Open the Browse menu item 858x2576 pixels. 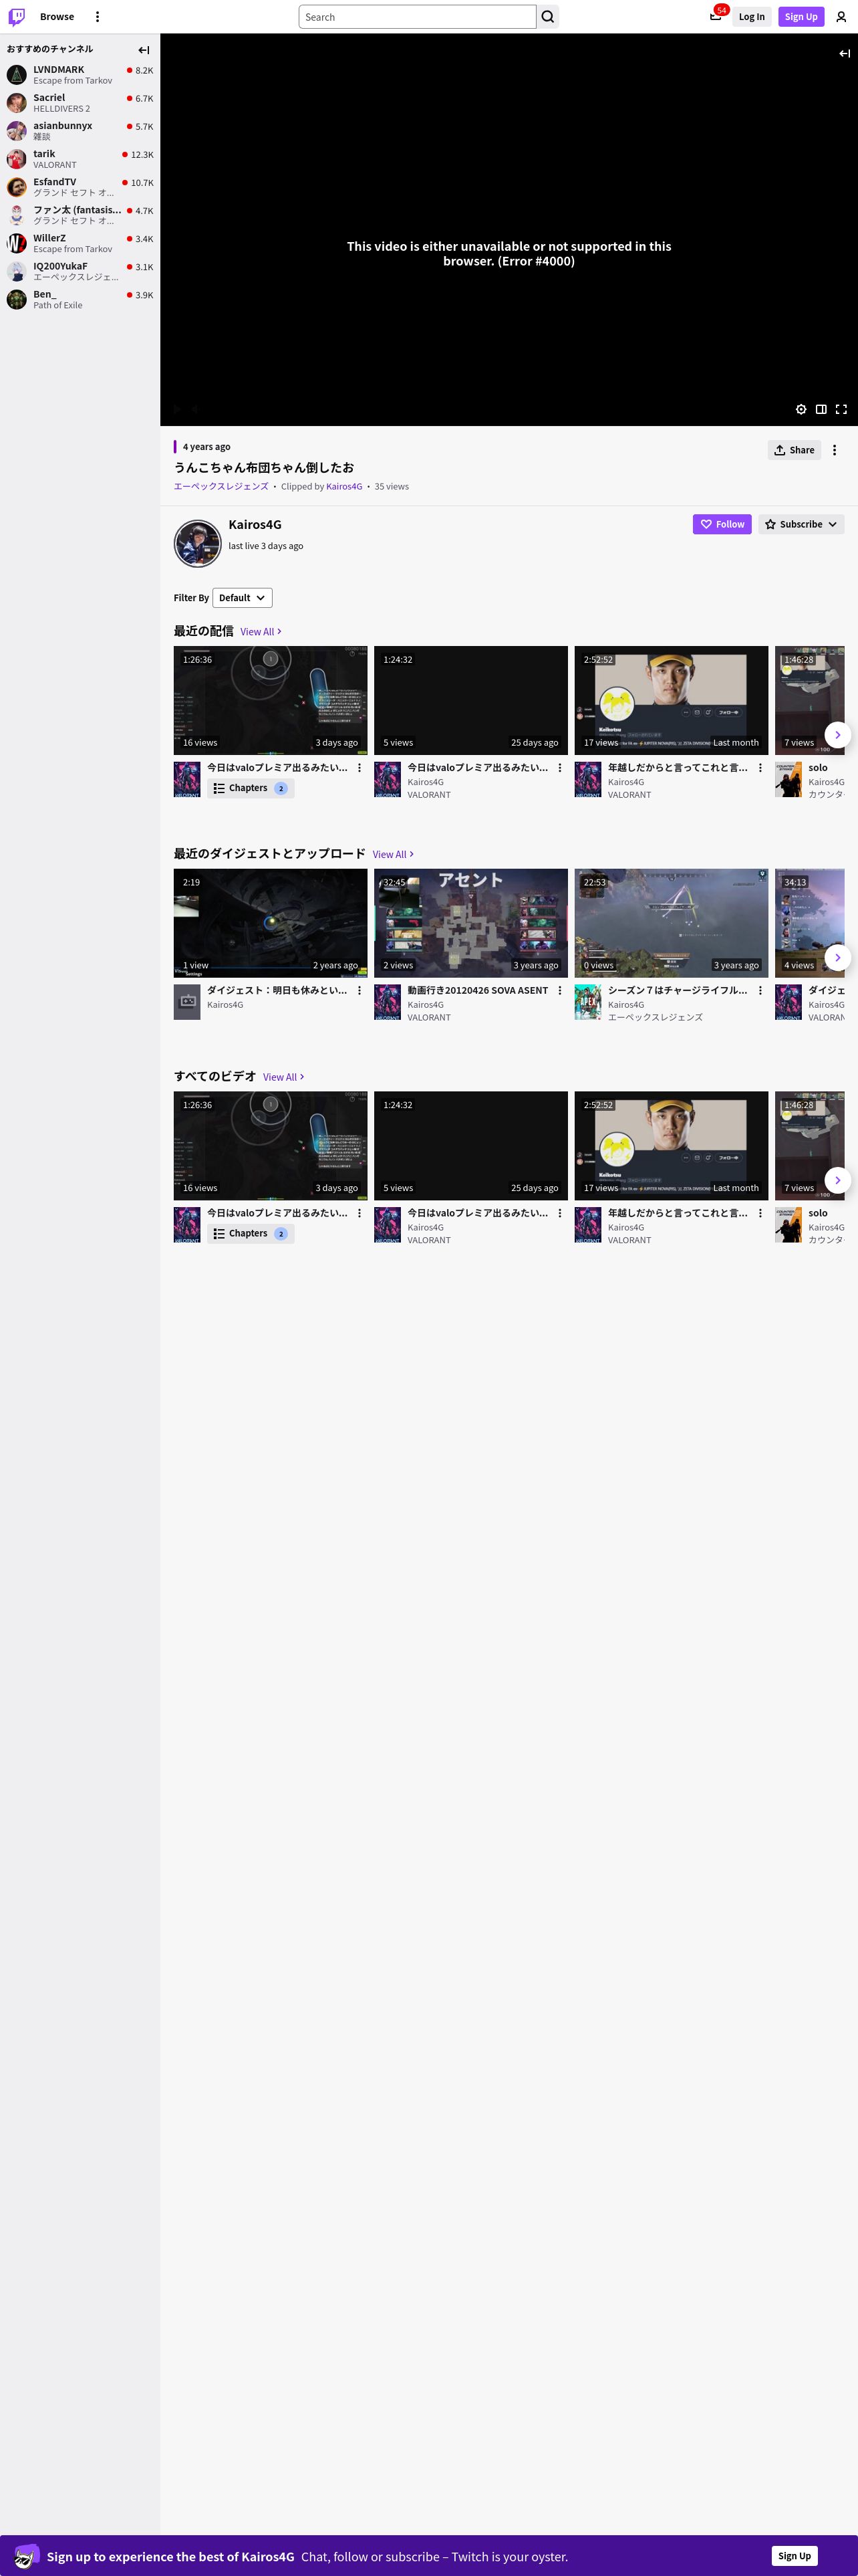pyautogui.click(x=57, y=17)
